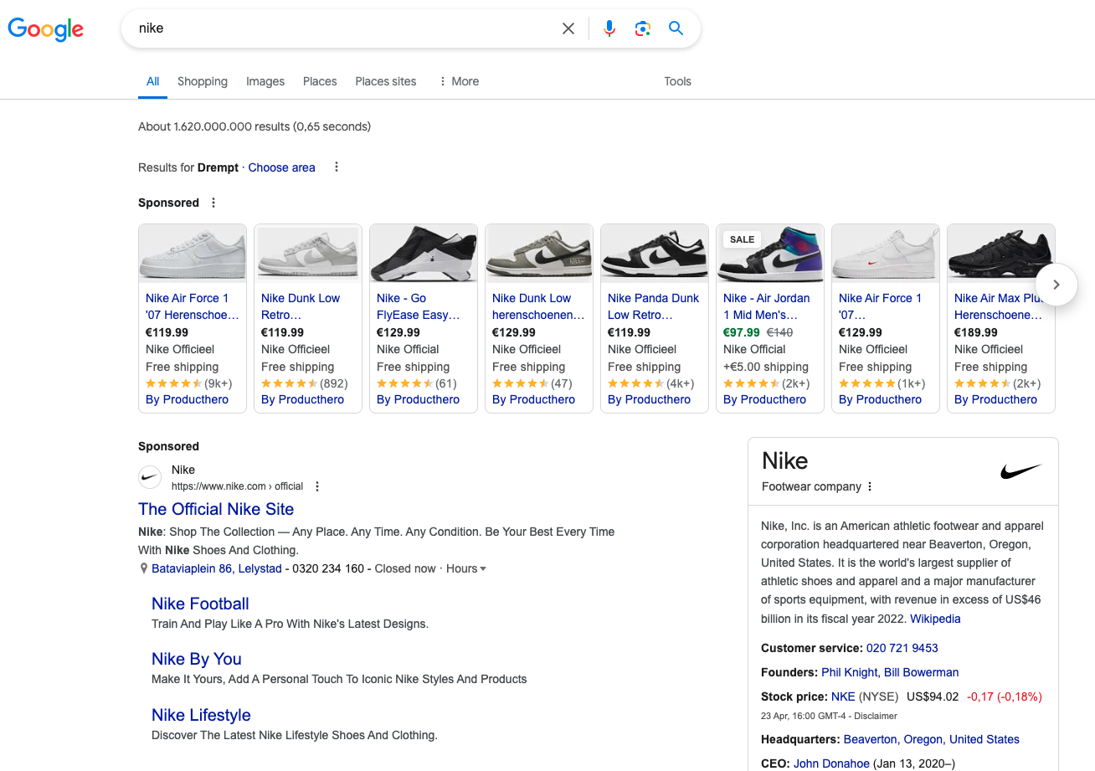Open founder Phil Knight link

point(850,672)
